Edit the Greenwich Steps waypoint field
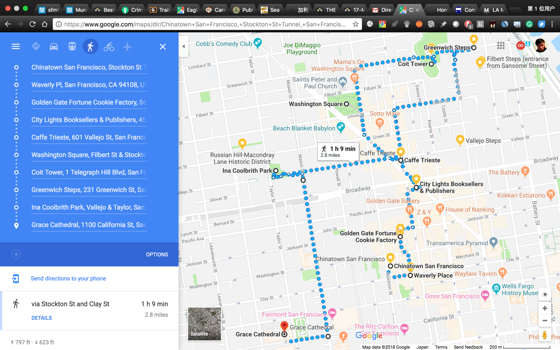 [x=89, y=190]
